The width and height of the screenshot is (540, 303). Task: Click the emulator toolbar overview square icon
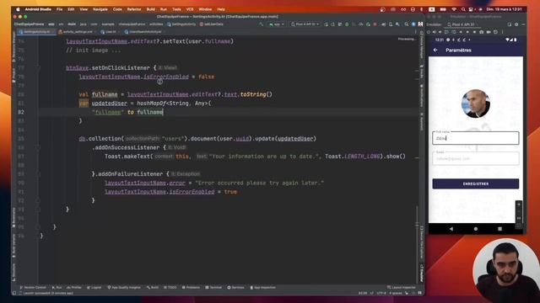coord(474,32)
